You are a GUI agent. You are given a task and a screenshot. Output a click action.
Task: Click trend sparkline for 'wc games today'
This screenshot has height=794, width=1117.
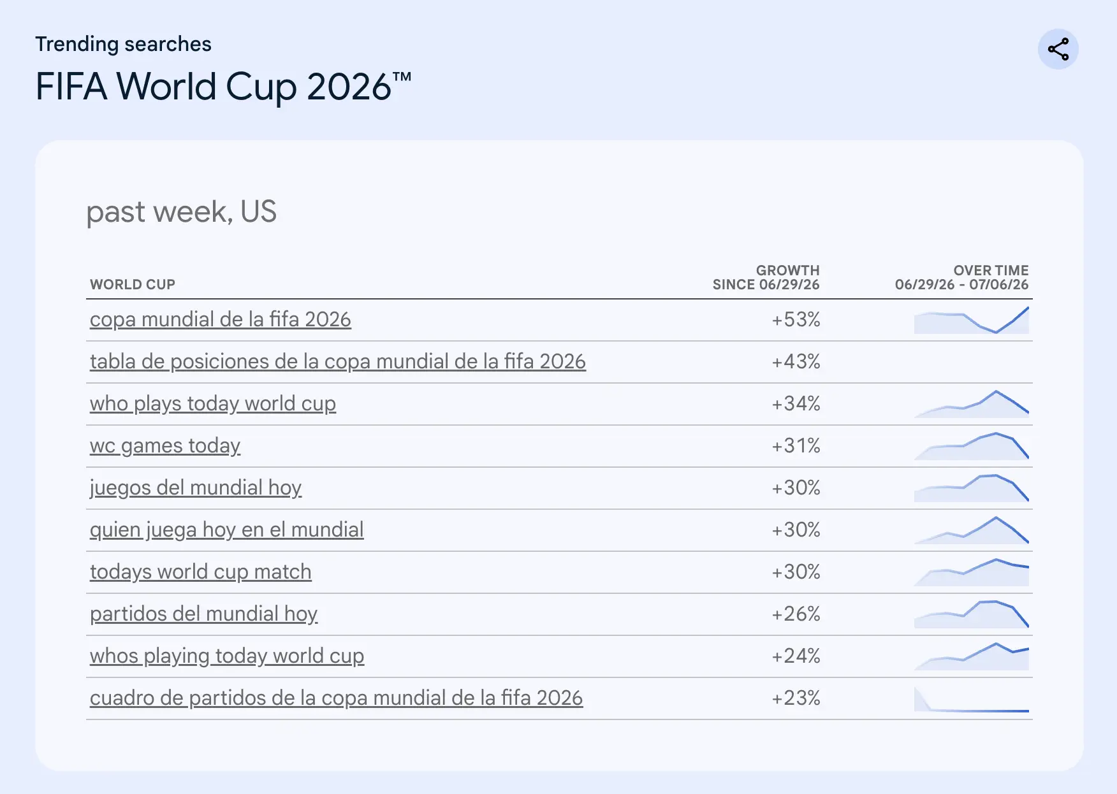point(972,446)
